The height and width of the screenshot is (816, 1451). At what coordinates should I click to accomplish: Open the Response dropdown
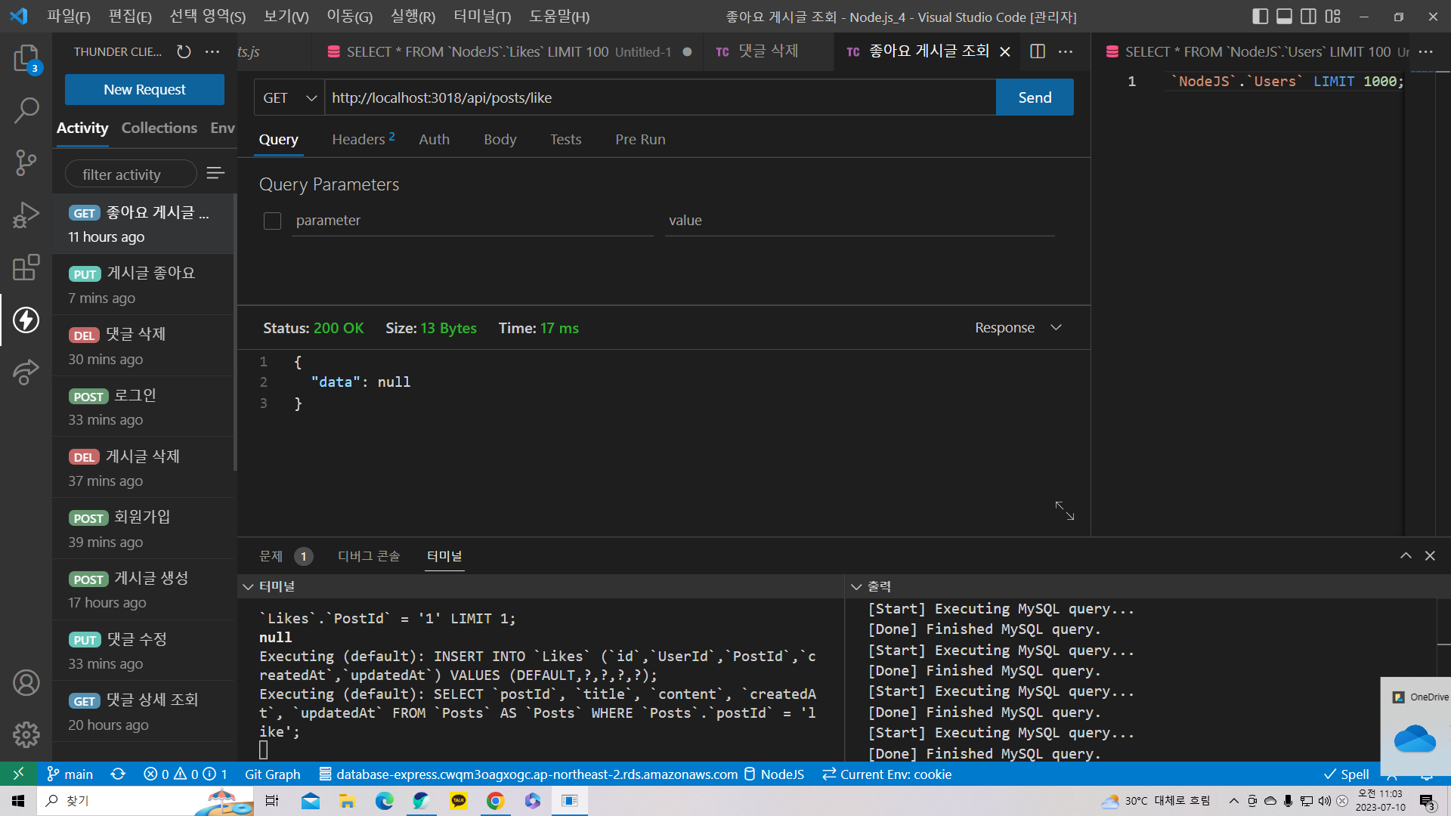pos(1017,328)
